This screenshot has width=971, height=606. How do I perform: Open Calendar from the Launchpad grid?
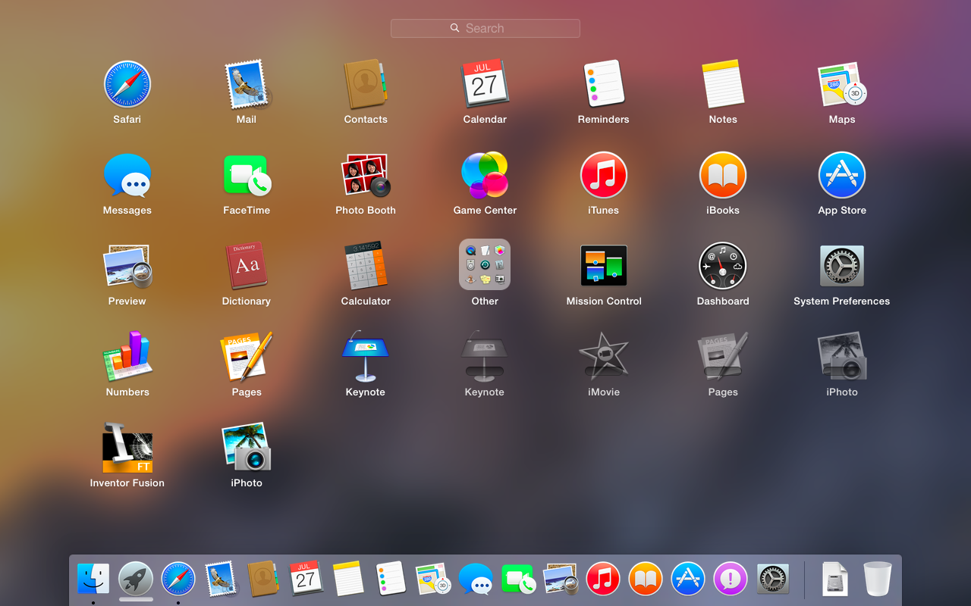485,84
